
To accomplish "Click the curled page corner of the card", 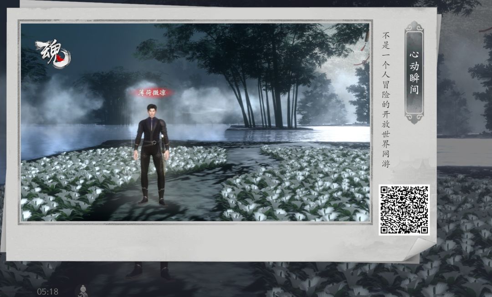I will (x=420, y=250).
